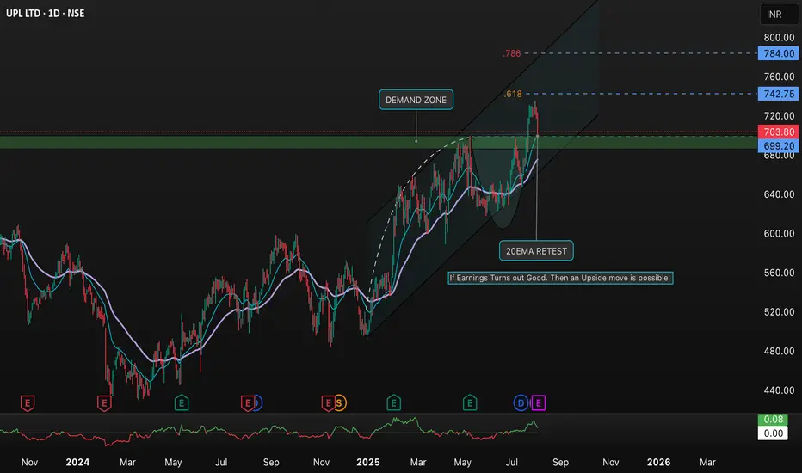Click the 742.75 blue price tag
Viewport: 802px width, 473px height.
[x=779, y=94]
